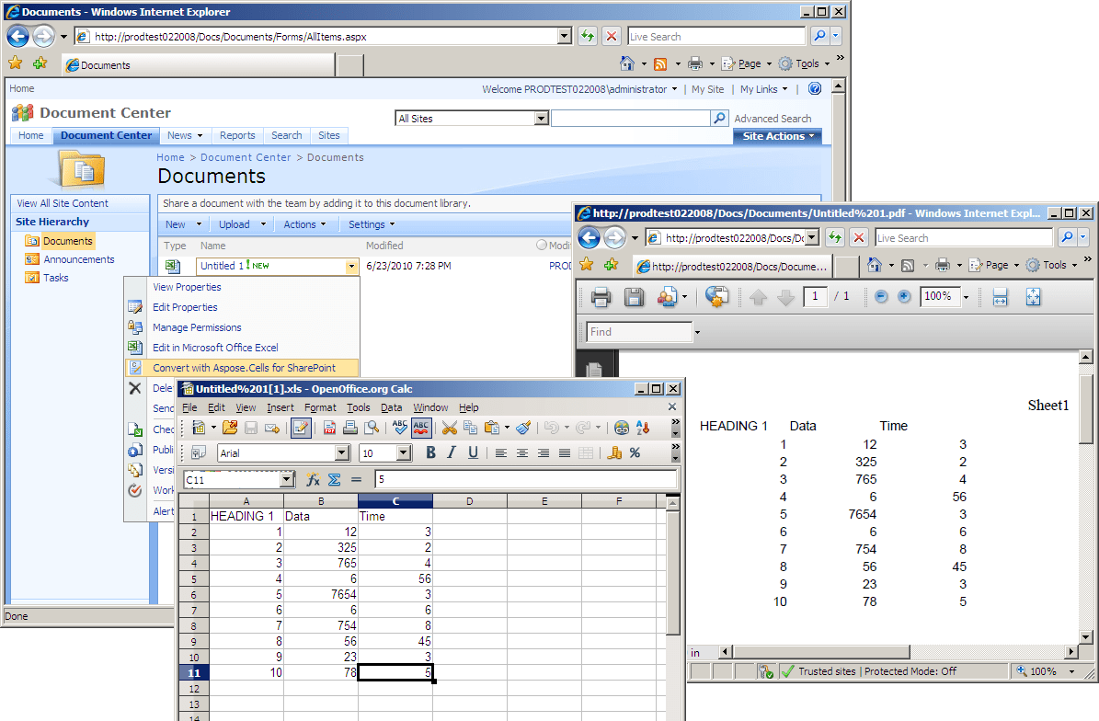Open the Reports tab in SharePoint navigation

coord(237,135)
